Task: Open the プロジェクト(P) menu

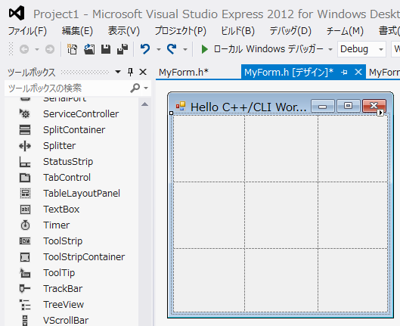Action: (x=181, y=31)
